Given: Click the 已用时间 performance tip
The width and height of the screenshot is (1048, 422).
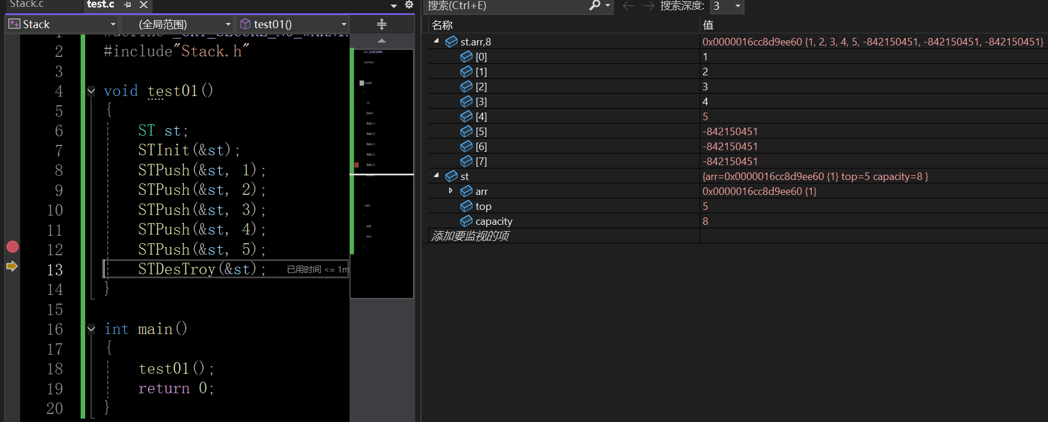Looking at the screenshot, I should click(318, 270).
